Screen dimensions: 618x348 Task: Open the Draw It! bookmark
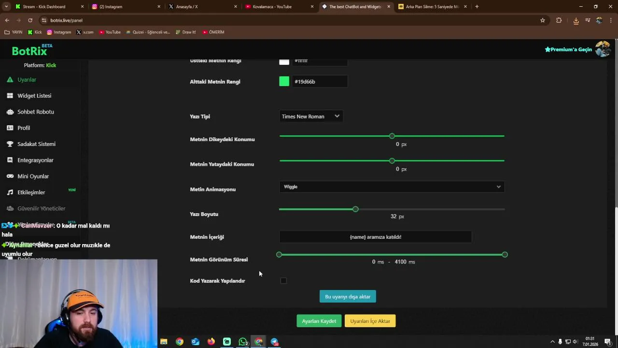pos(185,32)
